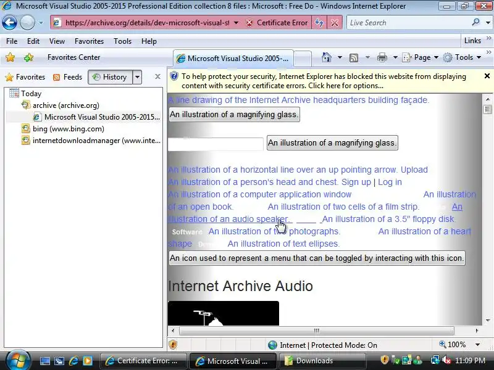Open the Page menu in the command bar
Image resolution: width=494 pixels, height=370 pixels.
click(x=421, y=57)
